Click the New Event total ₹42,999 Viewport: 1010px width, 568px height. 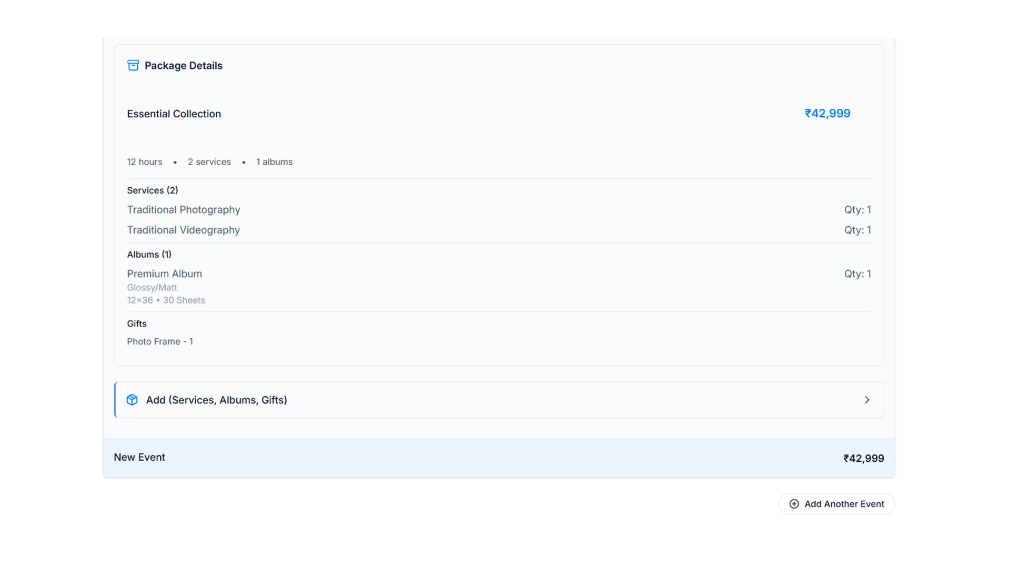click(864, 459)
